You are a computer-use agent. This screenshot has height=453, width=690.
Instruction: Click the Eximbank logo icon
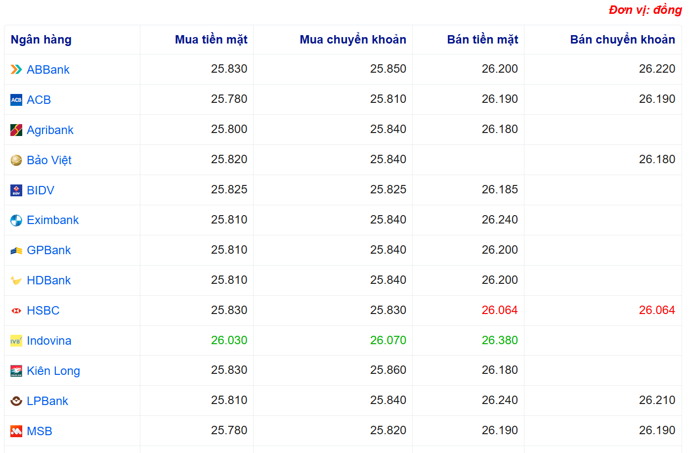[16, 221]
